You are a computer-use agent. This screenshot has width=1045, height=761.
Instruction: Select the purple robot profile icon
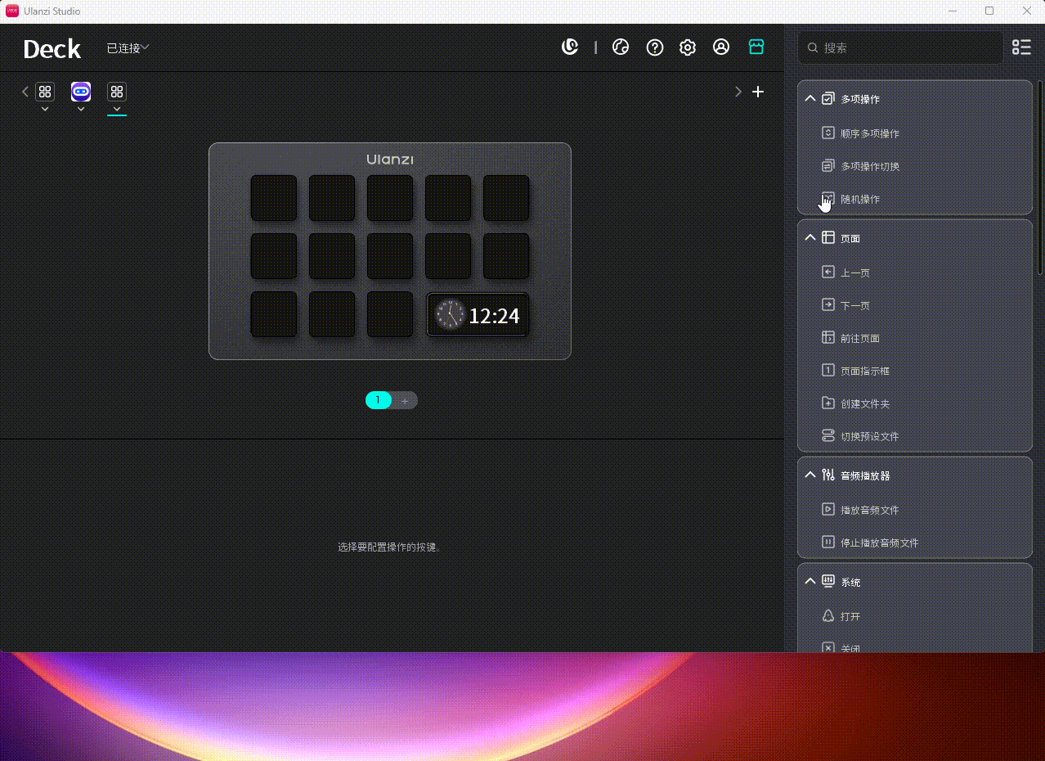(x=81, y=92)
